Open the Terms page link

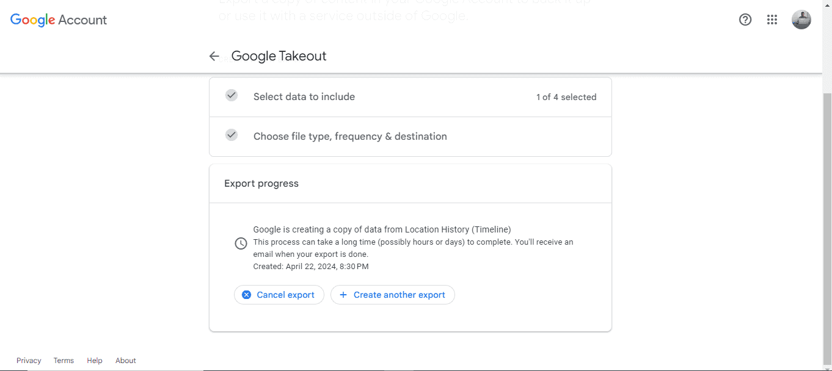tap(63, 360)
